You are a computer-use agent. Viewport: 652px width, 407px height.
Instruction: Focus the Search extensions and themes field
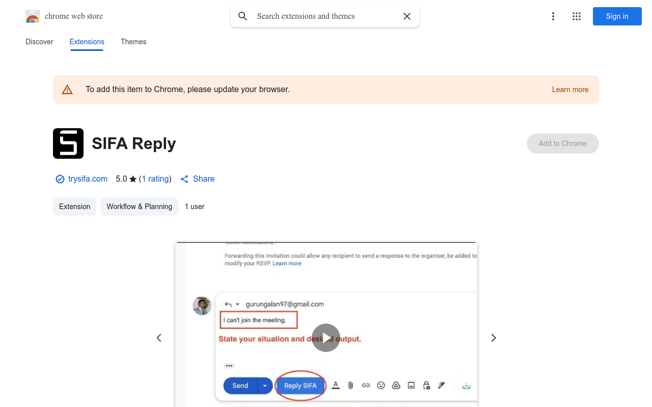point(326,16)
